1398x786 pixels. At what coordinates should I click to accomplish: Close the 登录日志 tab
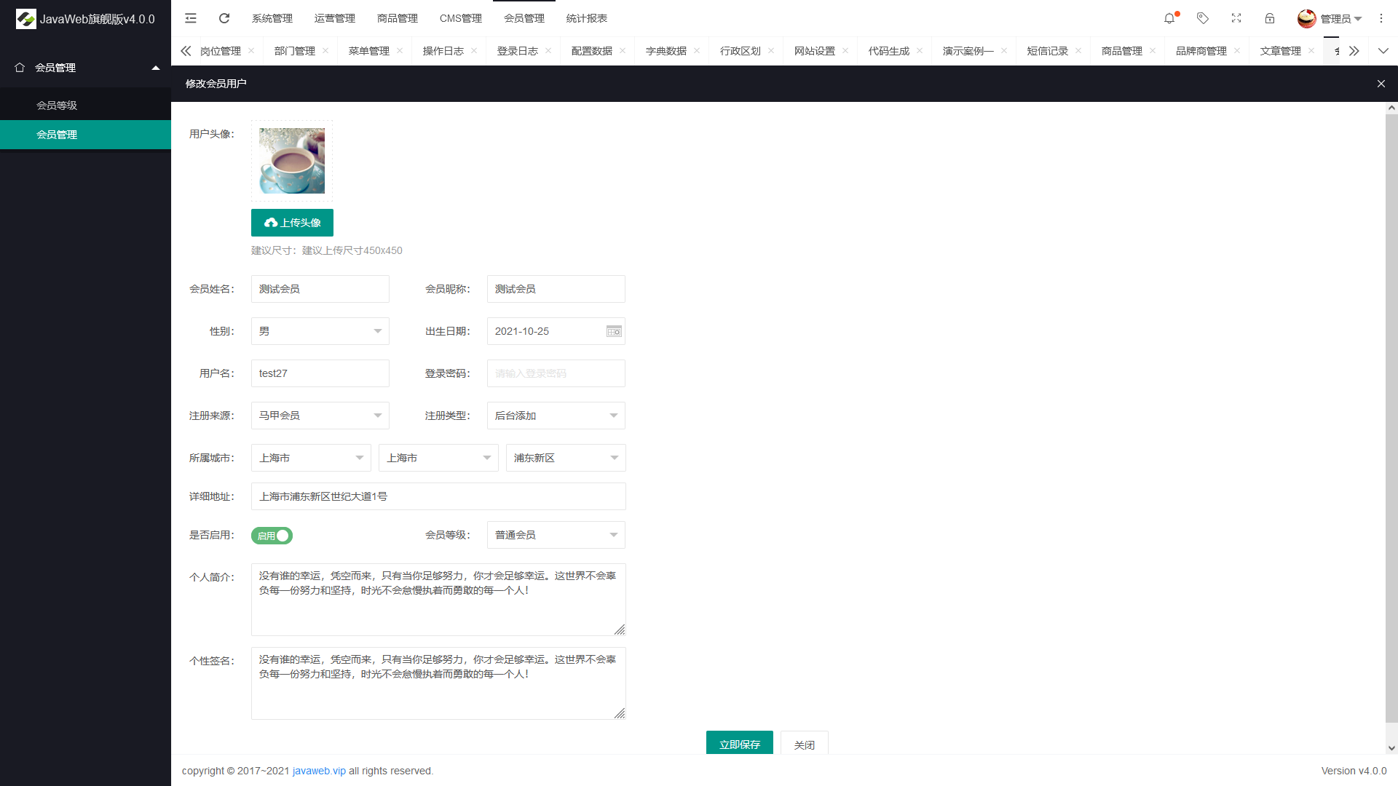[x=548, y=51]
